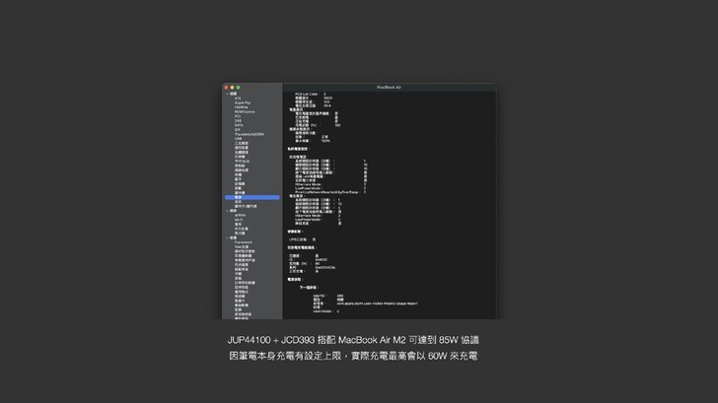Select Apple Pay in the sidebar
Viewport: 718px width, 403px height.
(x=243, y=102)
